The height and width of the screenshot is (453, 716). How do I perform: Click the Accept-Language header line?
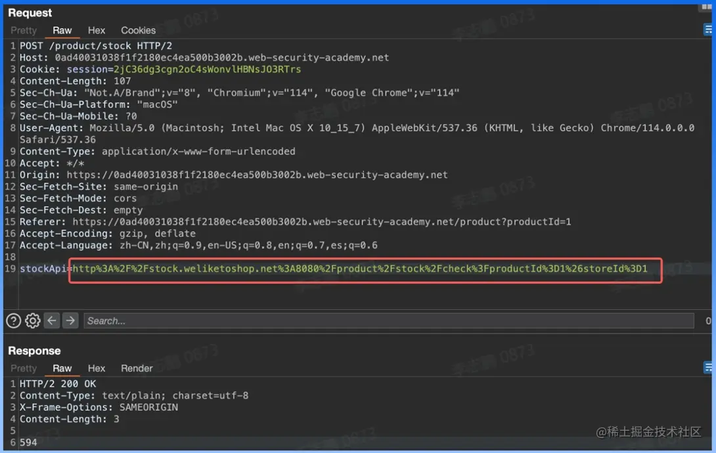click(x=198, y=246)
